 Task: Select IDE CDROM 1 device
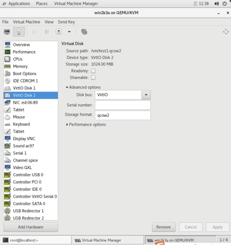[31, 81]
